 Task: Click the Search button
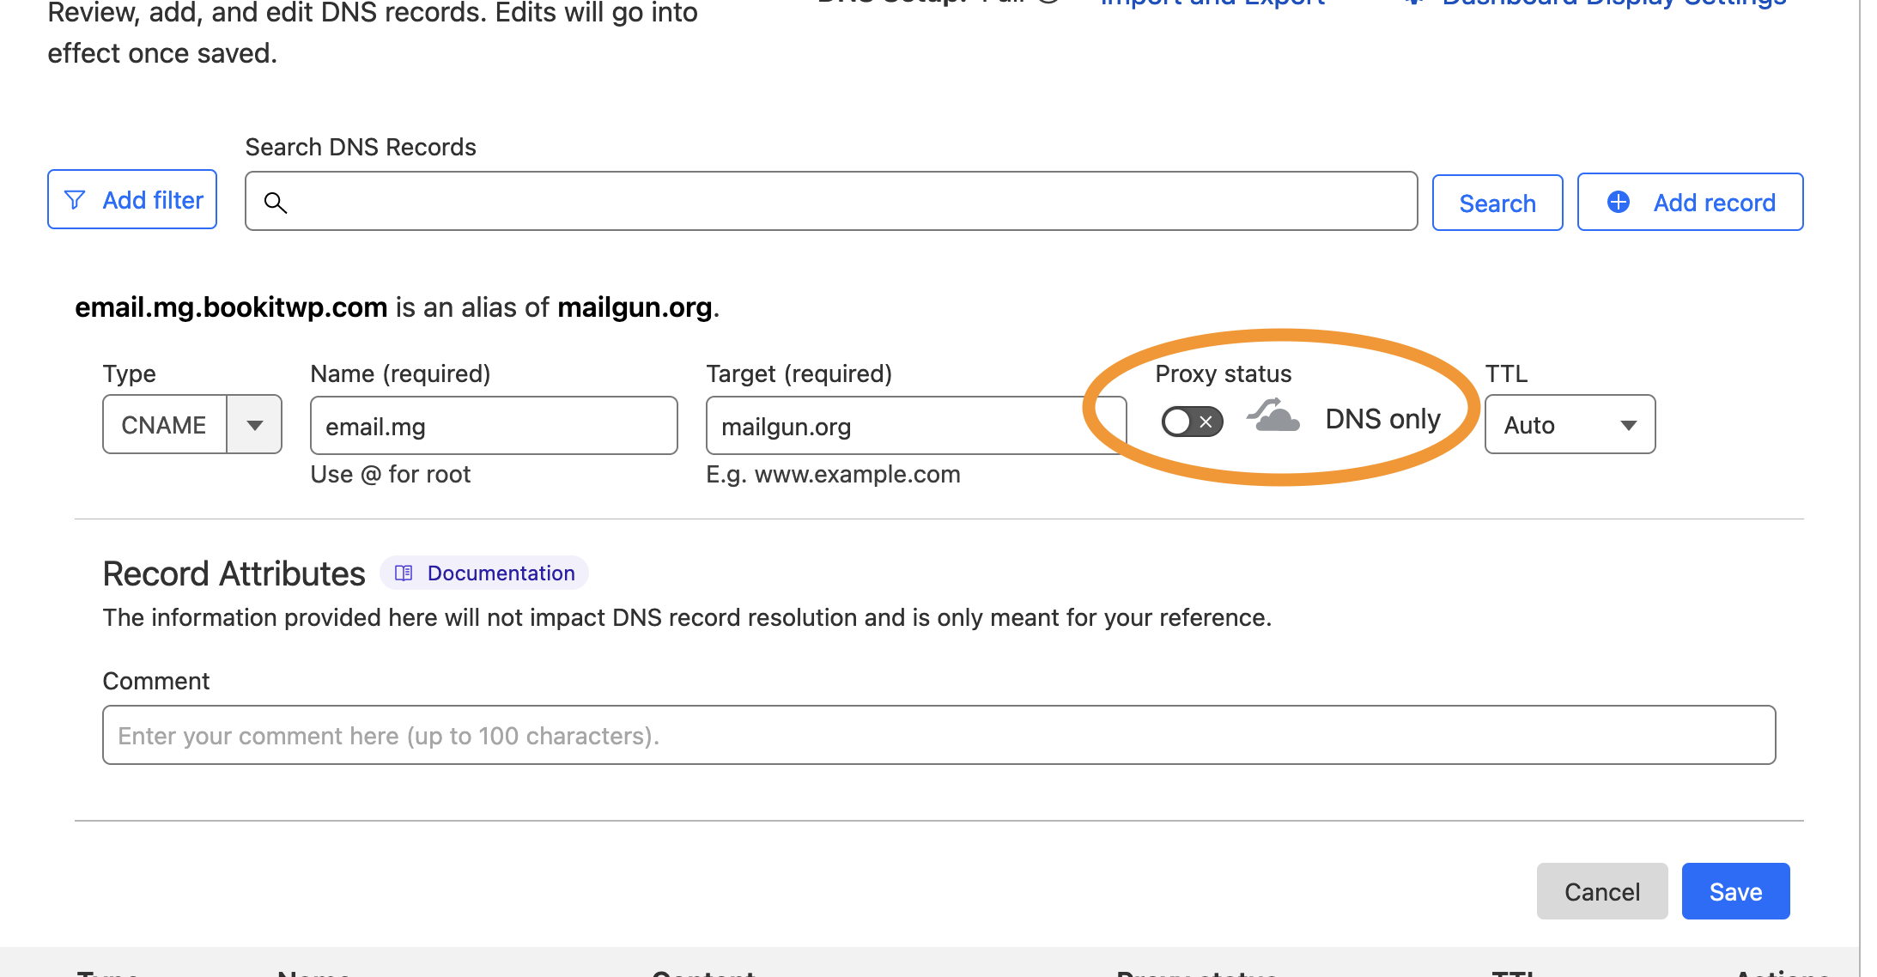coord(1497,203)
